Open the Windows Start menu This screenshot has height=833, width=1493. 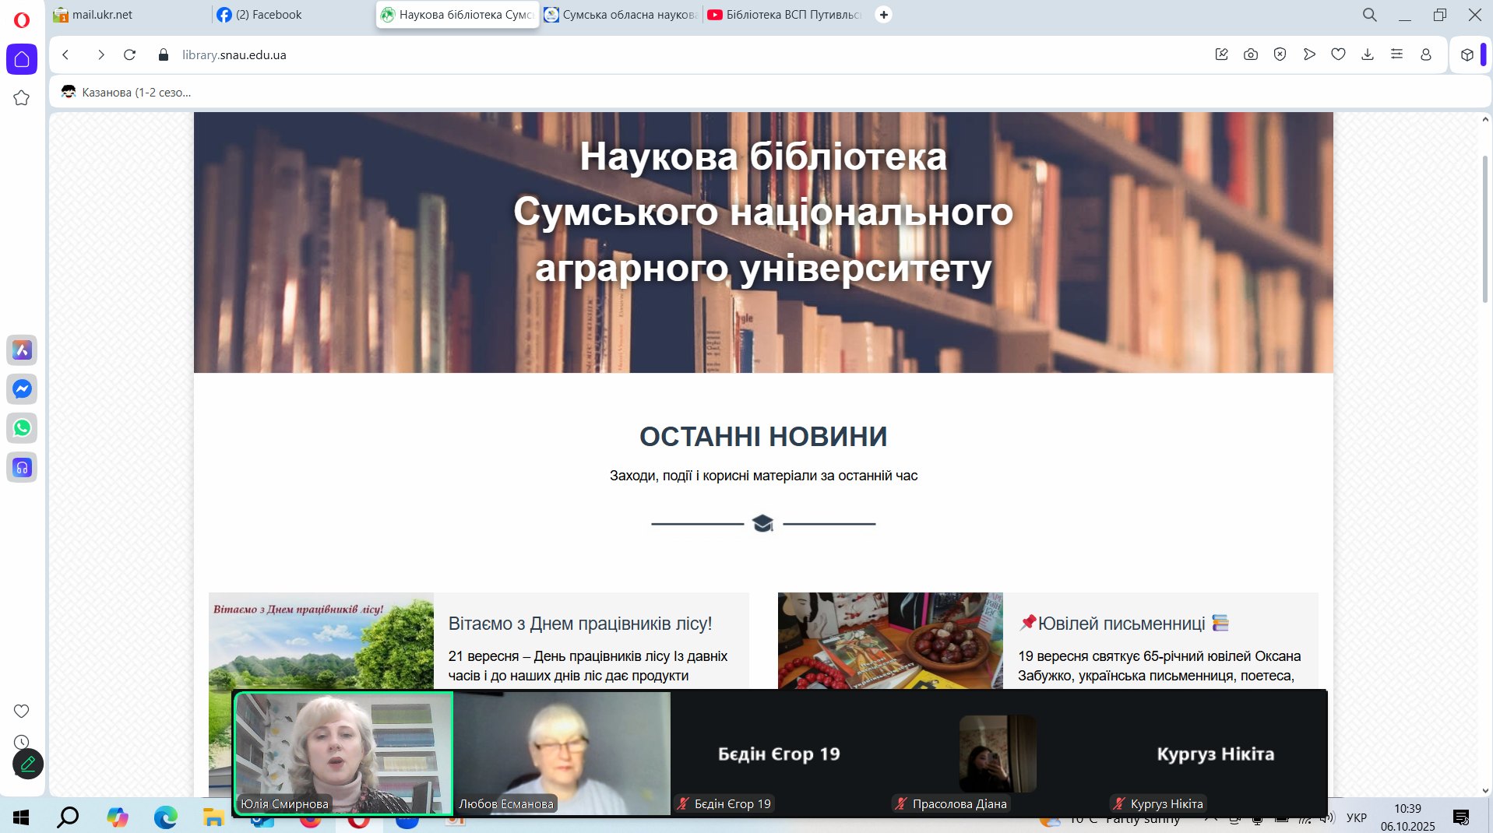click(x=21, y=817)
